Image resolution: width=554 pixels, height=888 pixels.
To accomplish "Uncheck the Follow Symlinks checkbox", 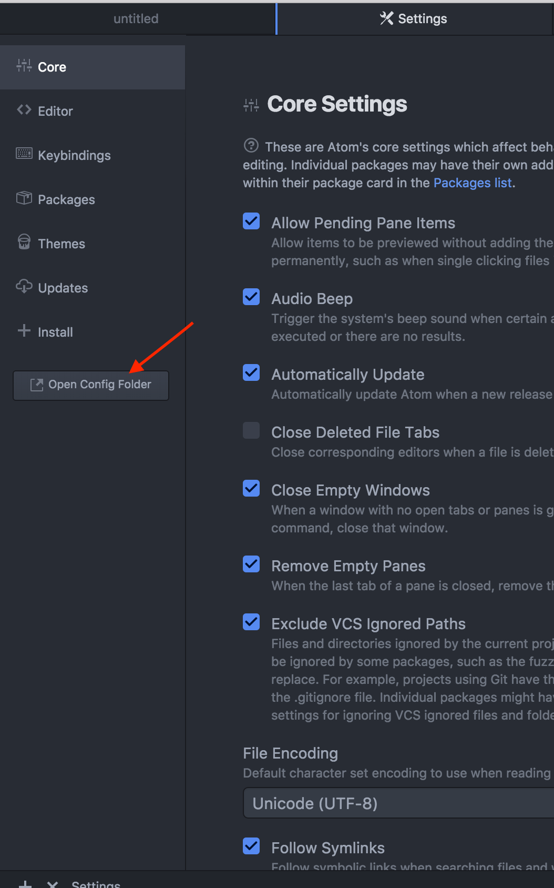I will coord(251,846).
